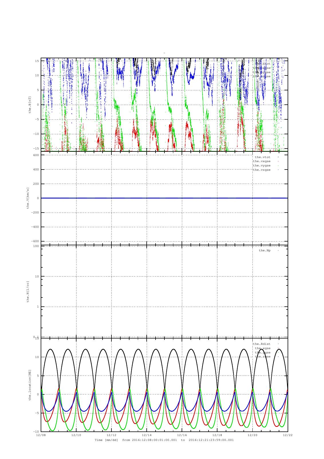
Task: Click the 'the.location[RE]' axis label
Action: (x=30, y=385)
